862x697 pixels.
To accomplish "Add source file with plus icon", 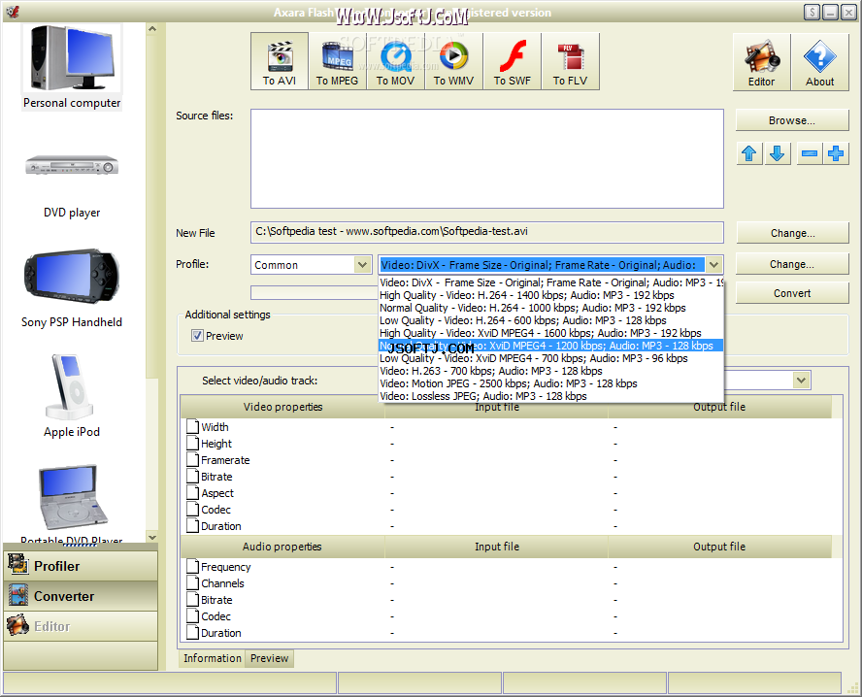I will click(x=836, y=153).
